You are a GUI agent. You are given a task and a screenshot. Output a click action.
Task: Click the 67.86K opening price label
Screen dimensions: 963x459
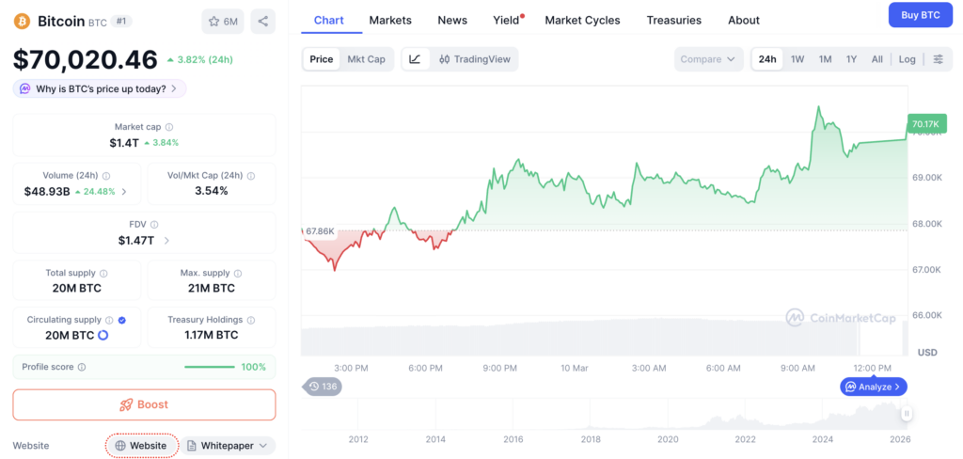[320, 231]
